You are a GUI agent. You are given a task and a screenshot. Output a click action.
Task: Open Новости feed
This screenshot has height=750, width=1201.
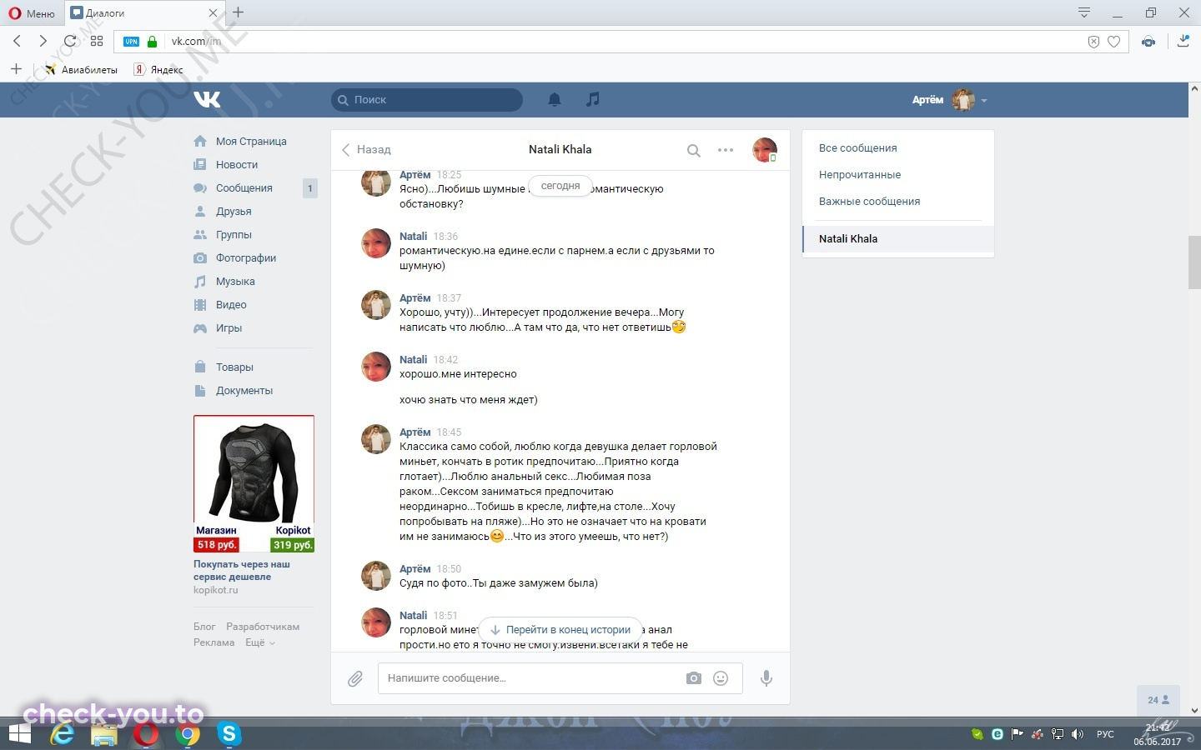tap(237, 165)
